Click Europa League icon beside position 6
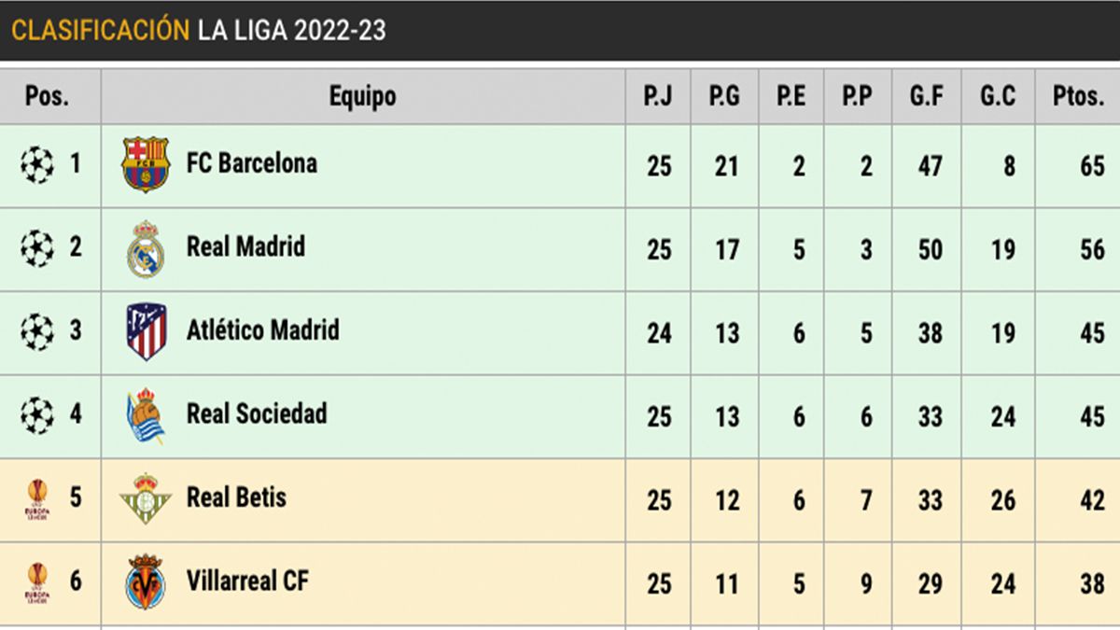Viewport: 1120px width, 630px height. point(37,582)
